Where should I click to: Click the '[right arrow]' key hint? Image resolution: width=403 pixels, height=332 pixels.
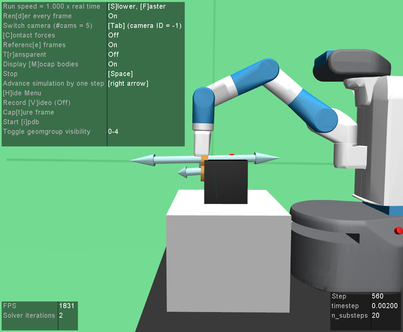128,83
